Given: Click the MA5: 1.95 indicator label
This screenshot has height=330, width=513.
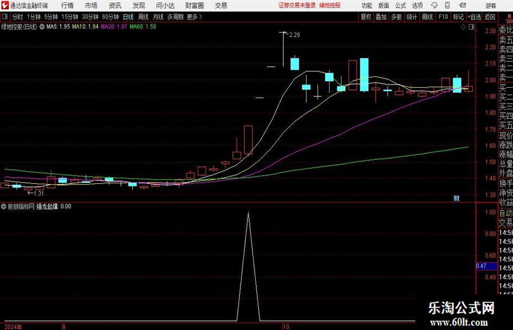Looking at the screenshot, I should [x=58, y=27].
